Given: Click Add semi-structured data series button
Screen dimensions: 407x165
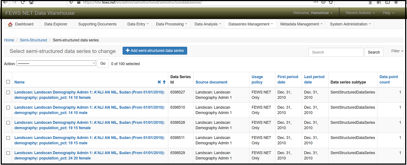Looking at the screenshot, I should [x=155, y=50].
